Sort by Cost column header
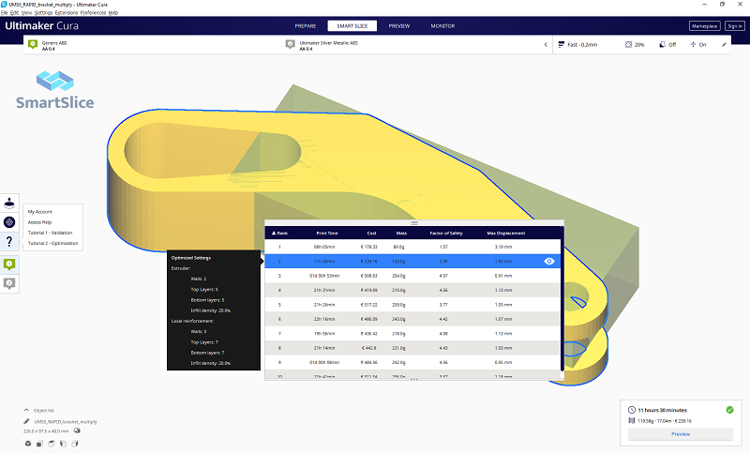750x453 pixels. 371,233
